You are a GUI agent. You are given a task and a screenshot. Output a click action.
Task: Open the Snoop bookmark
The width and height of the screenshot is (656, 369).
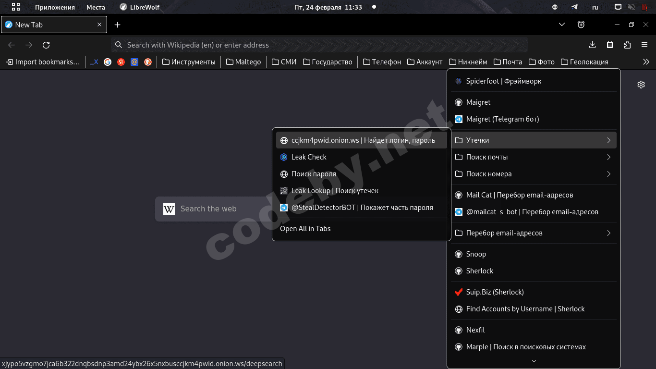tap(534, 254)
